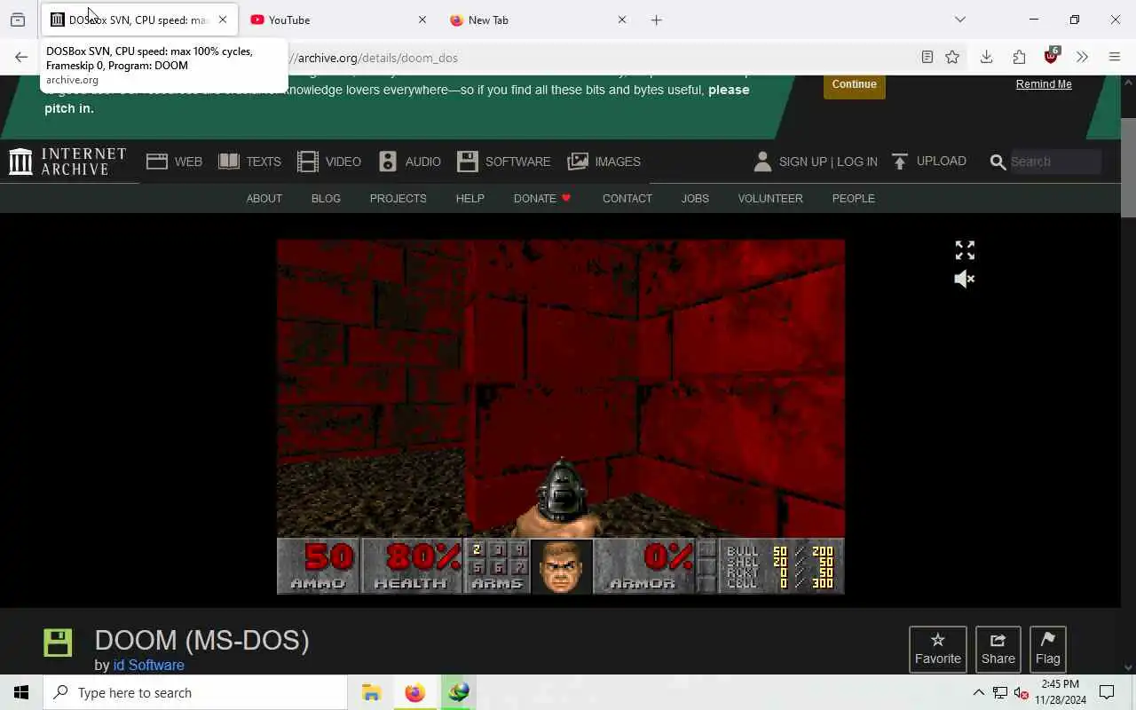Open Firefox View recent browsing icon
The width and height of the screenshot is (1136, 710).
(x=18, y=20)
